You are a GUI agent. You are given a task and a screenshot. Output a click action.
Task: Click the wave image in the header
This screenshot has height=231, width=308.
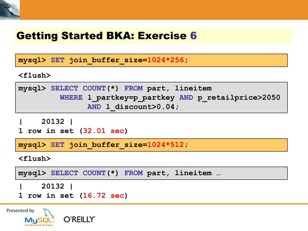tap(10, 10)
